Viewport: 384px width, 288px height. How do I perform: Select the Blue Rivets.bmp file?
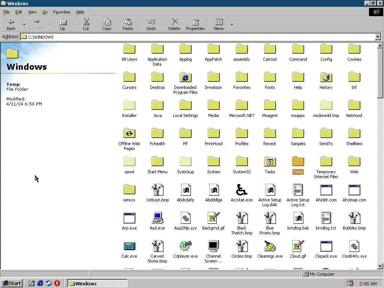click(x=270, y=223)
